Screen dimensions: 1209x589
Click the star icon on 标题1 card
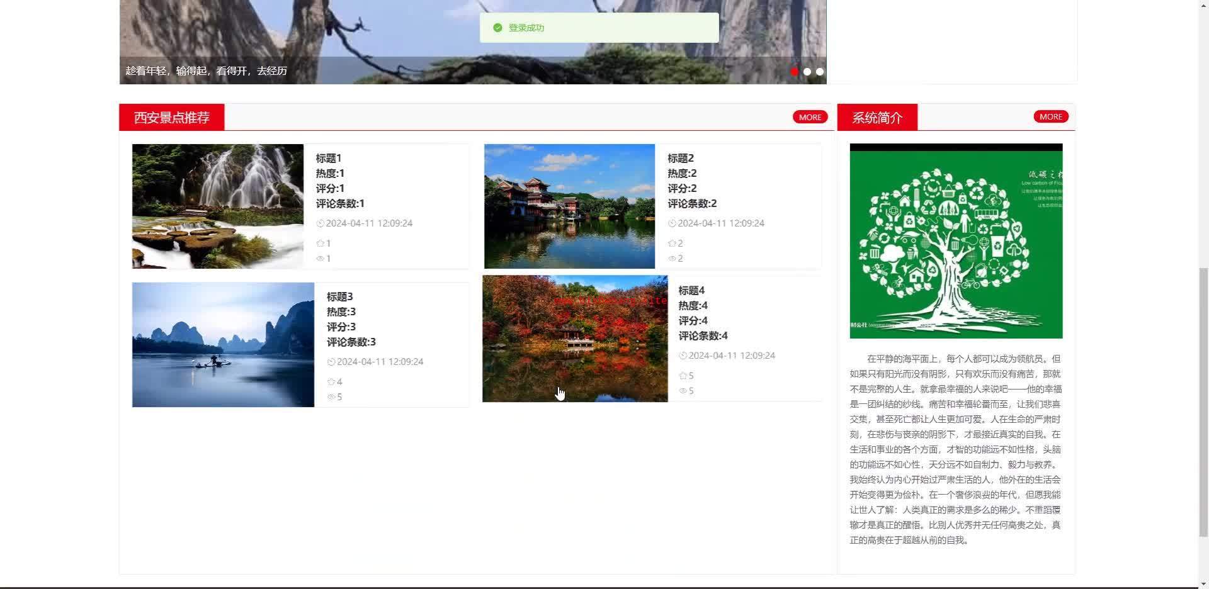click(320, 244)
